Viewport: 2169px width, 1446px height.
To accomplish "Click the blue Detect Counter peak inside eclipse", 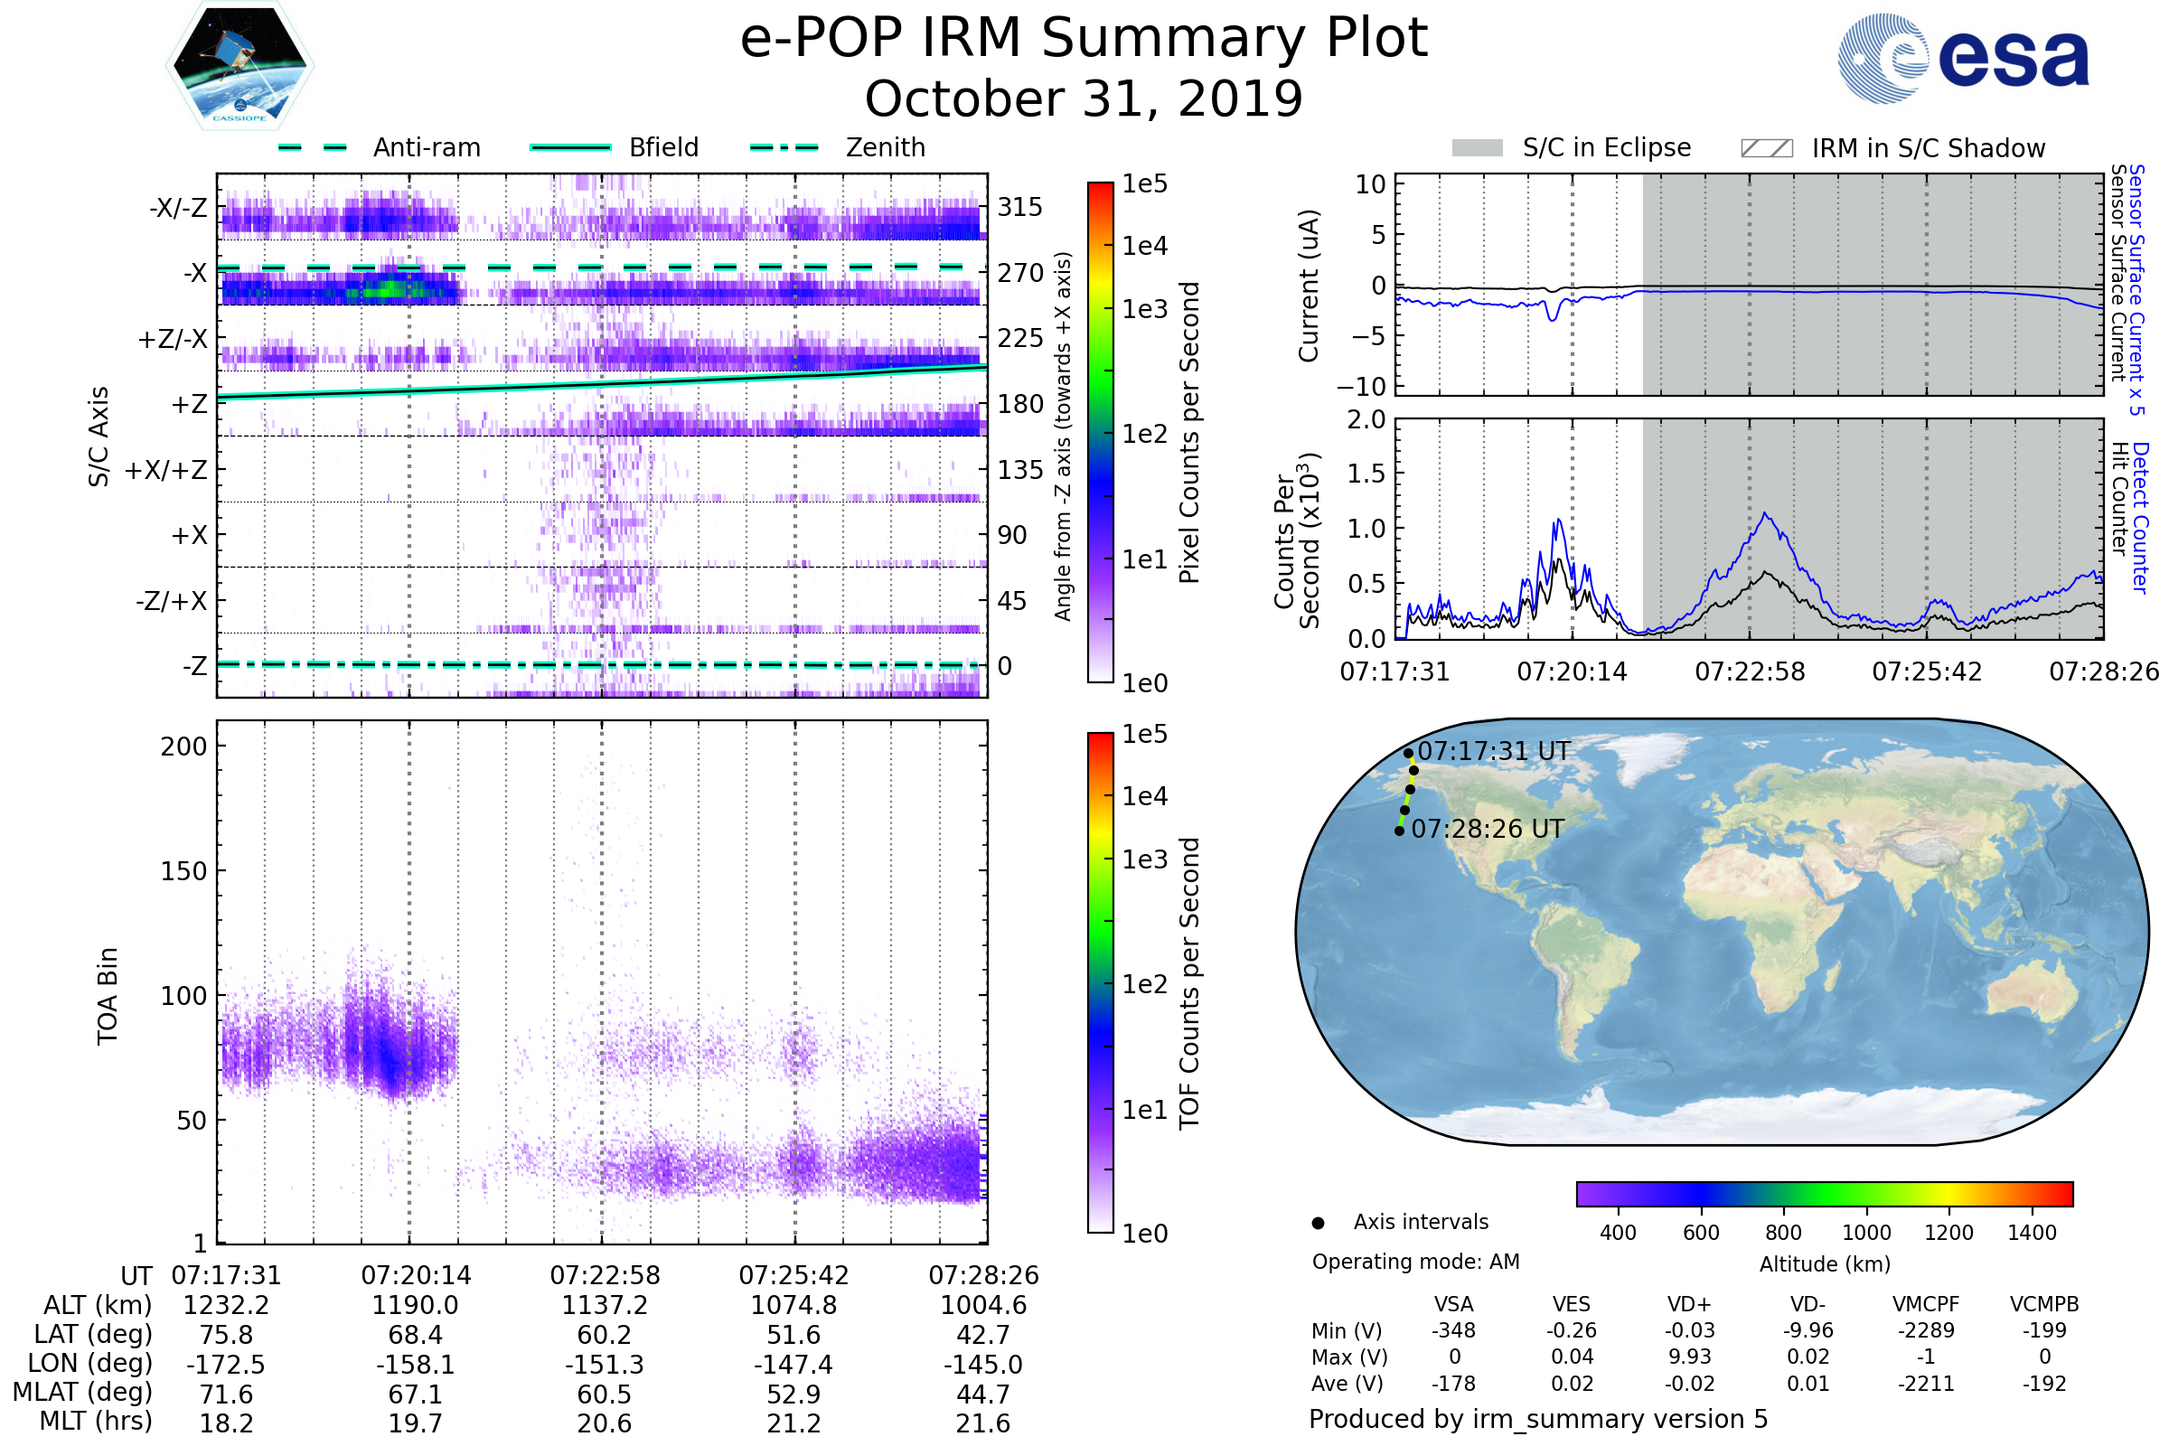I will (x=1765, y=515).
